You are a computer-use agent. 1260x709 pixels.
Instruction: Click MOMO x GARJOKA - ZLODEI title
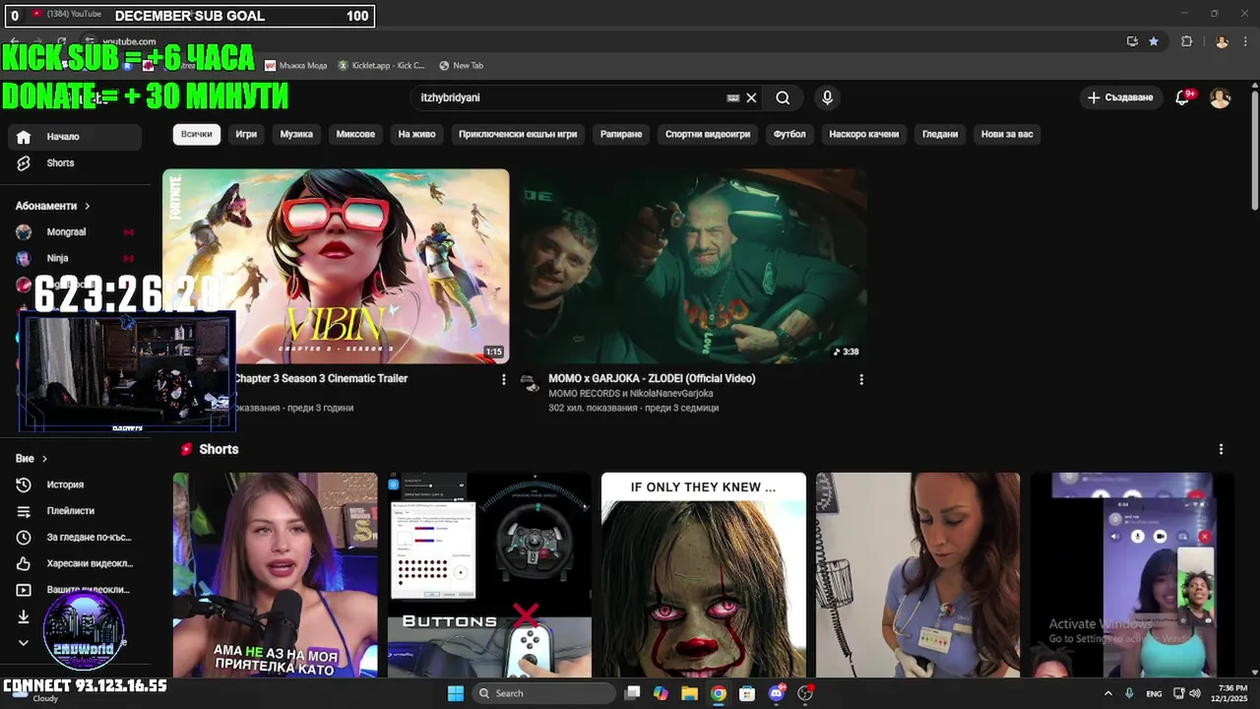[x=652, y=378]
